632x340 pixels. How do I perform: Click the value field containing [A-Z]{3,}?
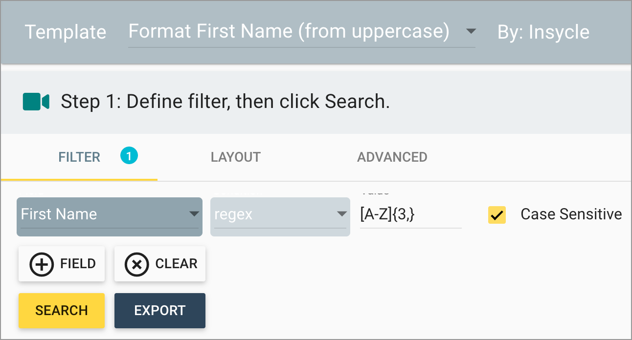click(x=411, y=214)
